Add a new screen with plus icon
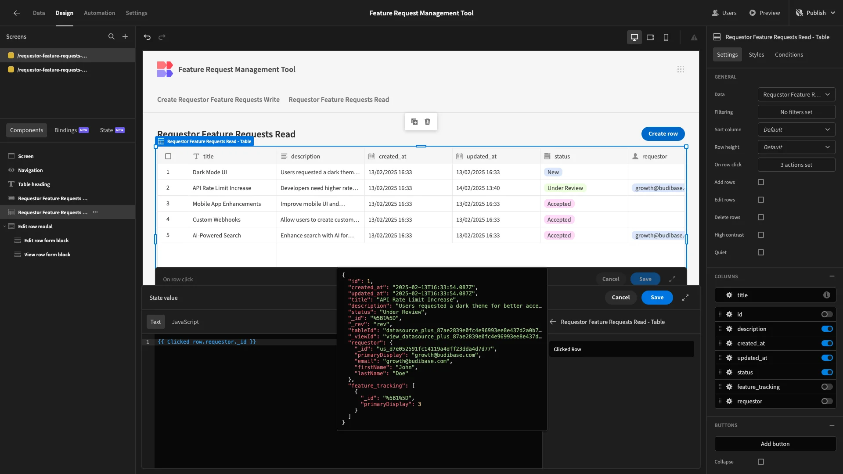The image size is (843, 474). (125, 37)
